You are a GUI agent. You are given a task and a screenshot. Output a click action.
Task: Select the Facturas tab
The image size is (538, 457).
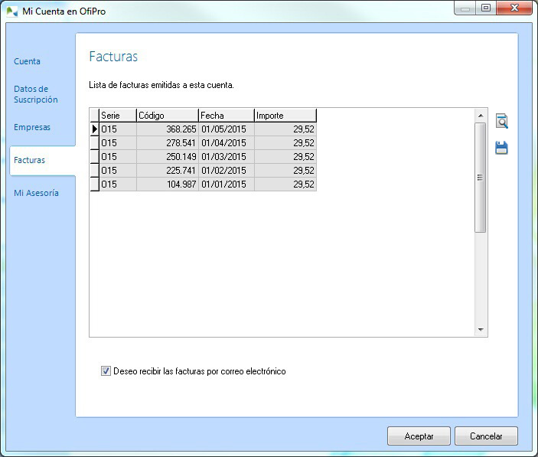pos(30,160)
